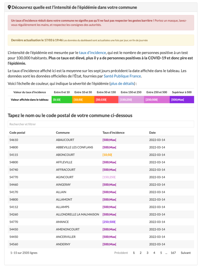Click the red [50;150[ color swatch
201x268 pixels.
pos(106,100)
